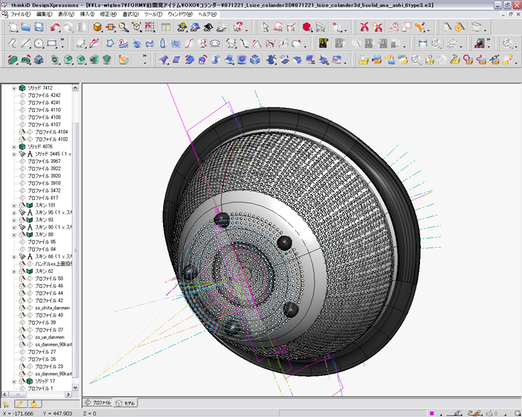The width and height of the screenshot is (522, 417).
Task: Click the red X delete icon
Action: (x=365, y=27)
